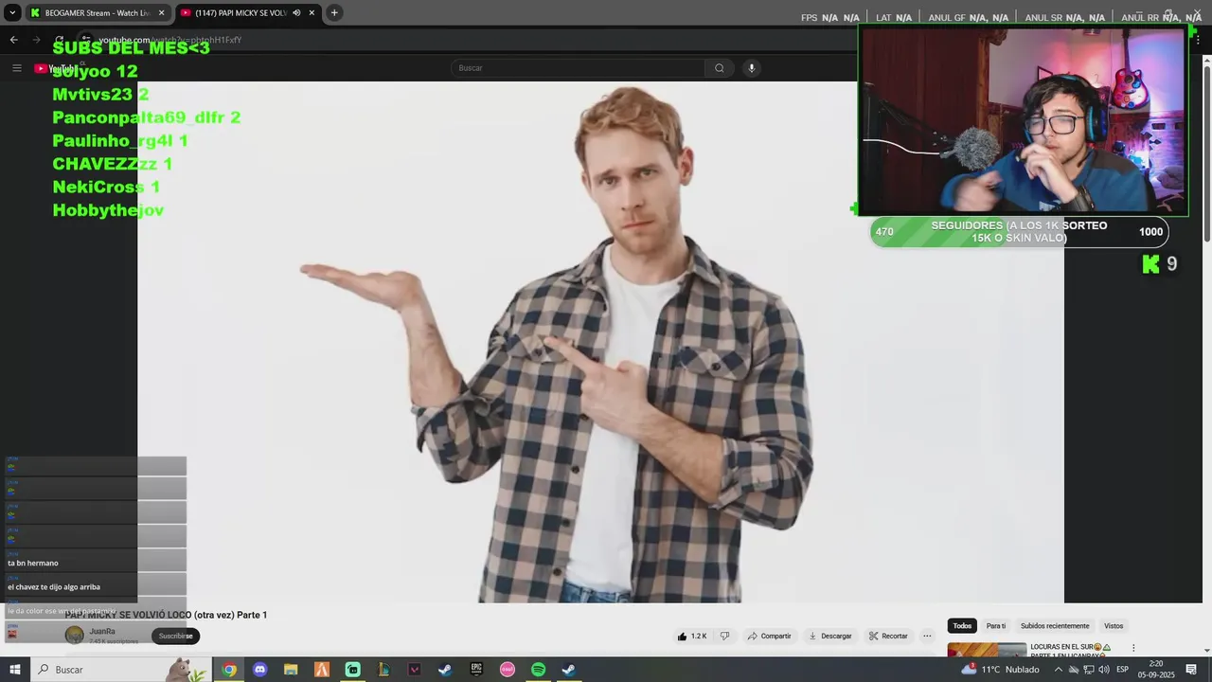Viewport: 1212px width, 682px height.
Task: Select the Vistos filter chip
Action: [x=1114, y=626]
